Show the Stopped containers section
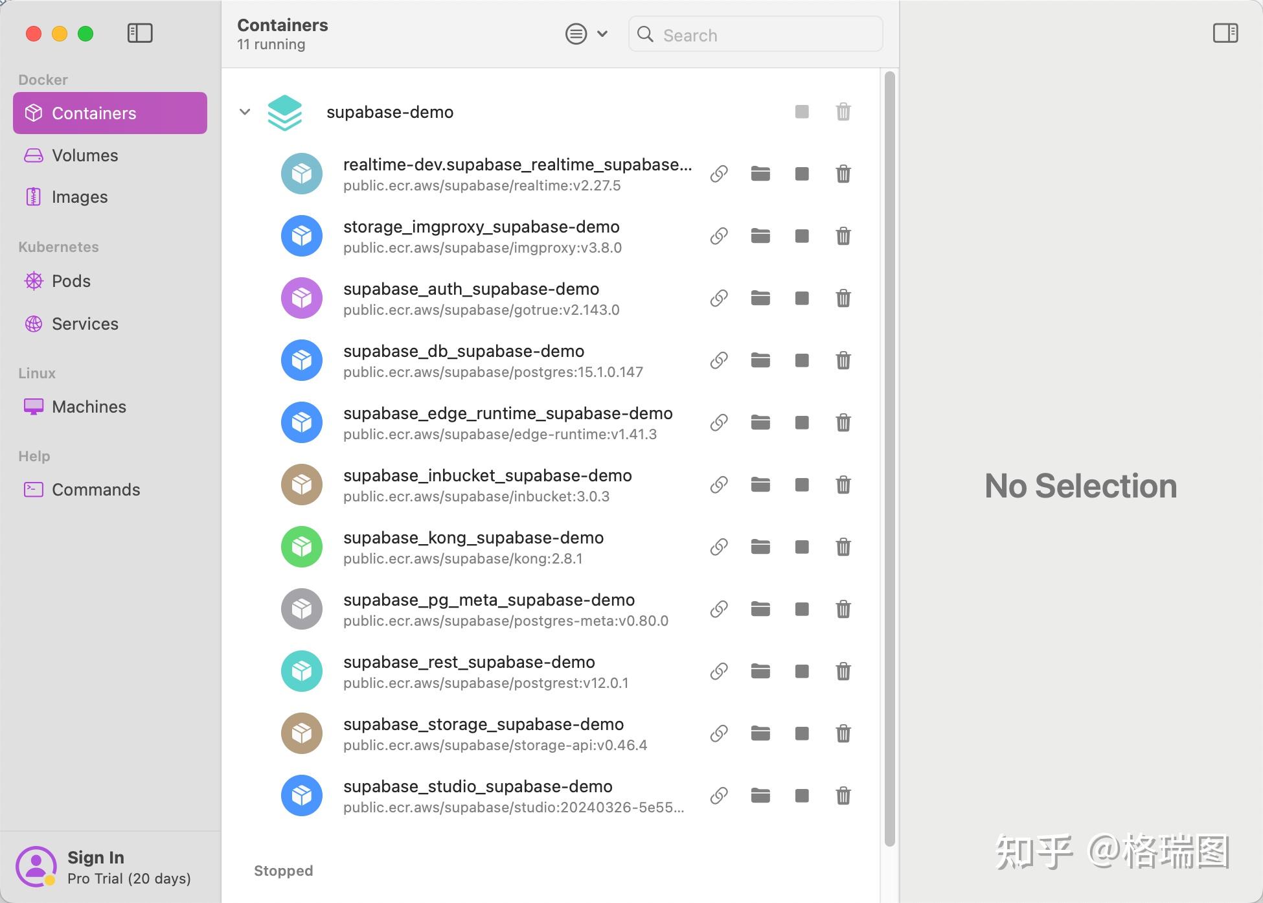1263x903 pixels. (x=283, y=871)
